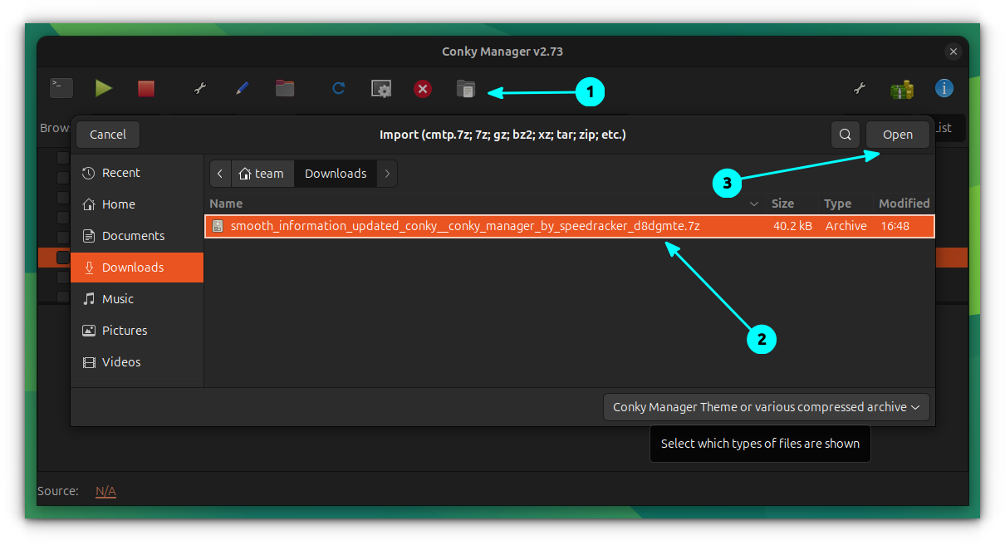Click the terminal icon in the toolbar

[61, 88]
